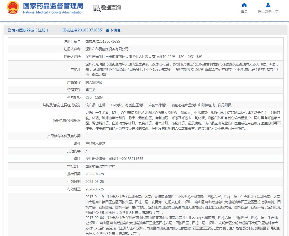This screenshot has height=236, width=289.
Task: Click the document icon beside 境内医疗器械
Action: pyautogui.click(x=10, y=30)
